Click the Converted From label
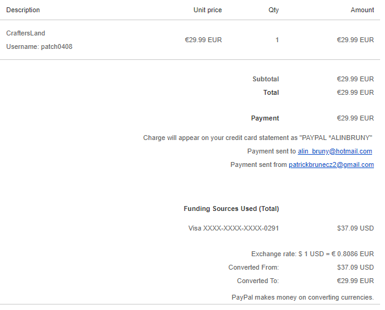This screenshot has width=385, height=310. [253, 267]
